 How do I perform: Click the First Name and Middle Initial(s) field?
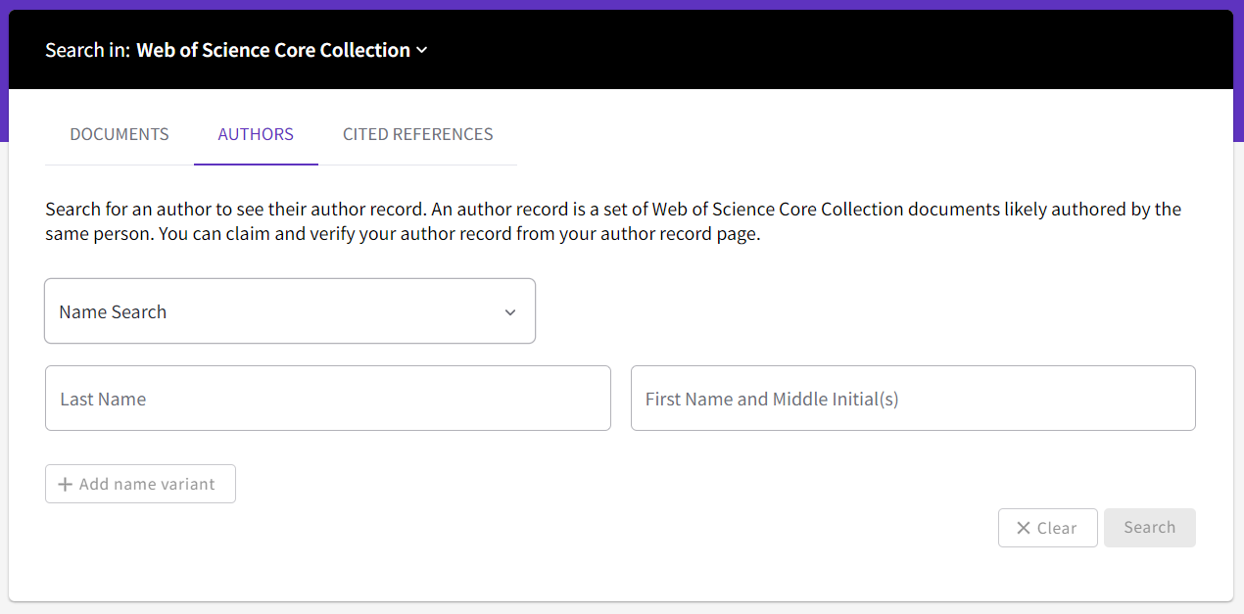913,399
